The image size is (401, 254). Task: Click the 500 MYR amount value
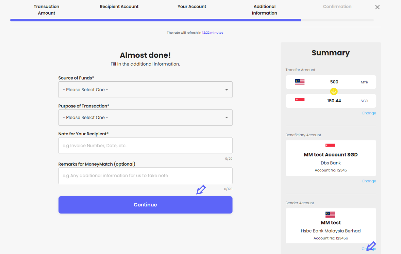[334, 82]
